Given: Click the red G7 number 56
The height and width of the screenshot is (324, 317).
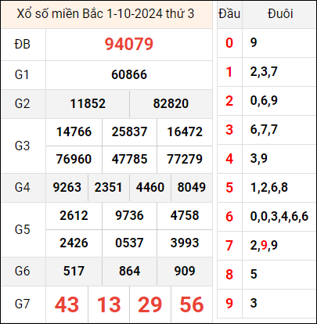Looking at the screenshot, I should tap(192, 304).
